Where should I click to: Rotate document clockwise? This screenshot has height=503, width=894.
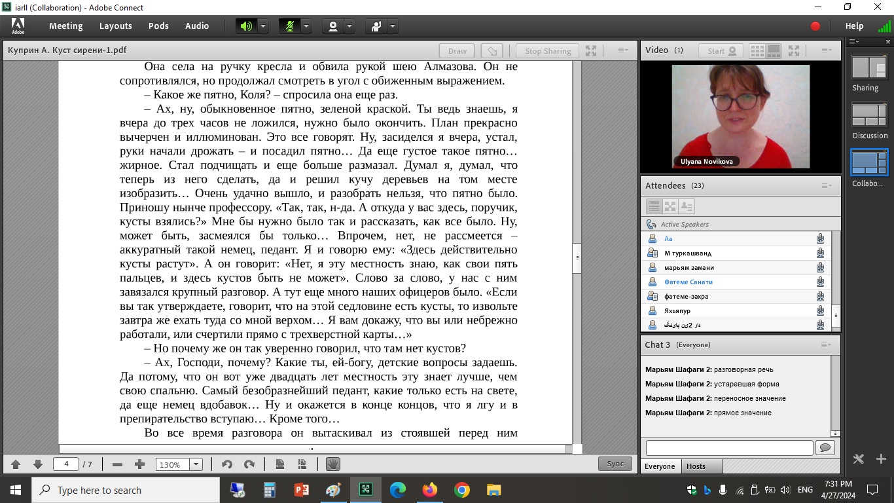[x=249, y=464]
